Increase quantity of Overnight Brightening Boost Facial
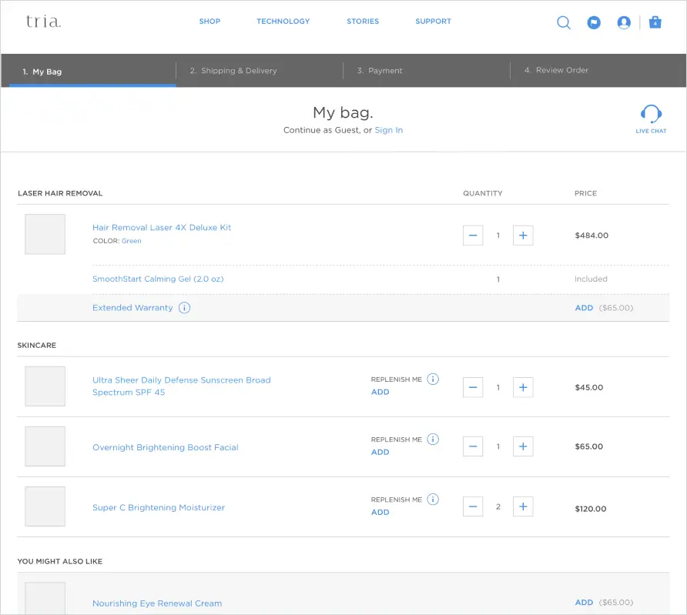687x615 pixels. (523, 446)
